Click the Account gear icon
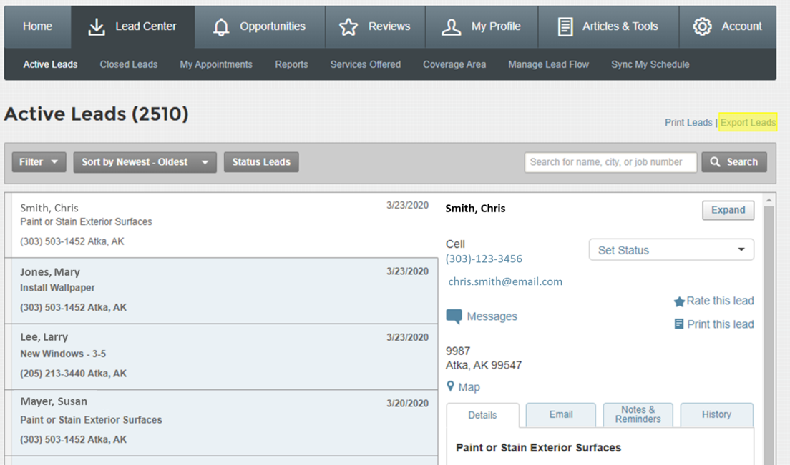Screen dimensions: 790x465 pyautogui.click(x=702, y=26)
